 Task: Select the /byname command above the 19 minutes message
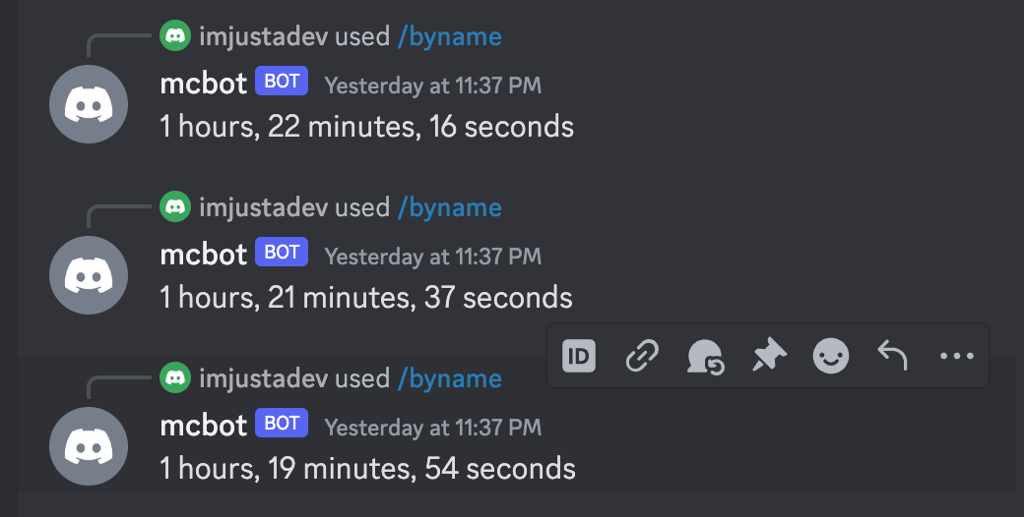pos(449,379)
